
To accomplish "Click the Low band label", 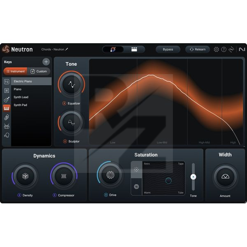I will point(113,142).
